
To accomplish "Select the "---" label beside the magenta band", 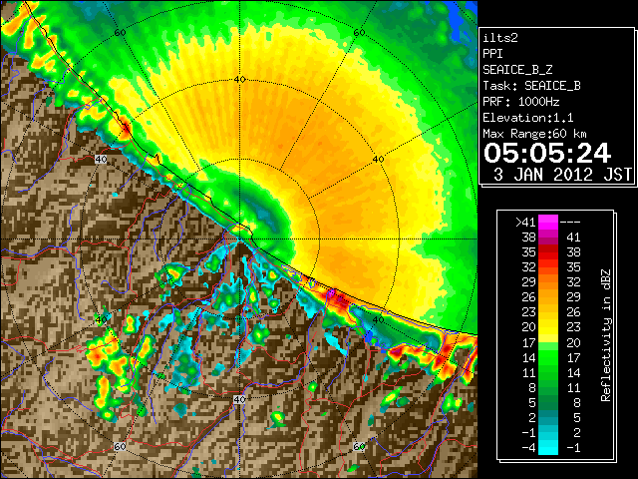I will [x=570, y=223].
